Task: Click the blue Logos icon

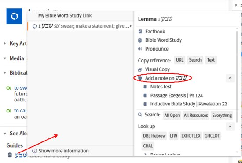Action: (x=14, y=16)
